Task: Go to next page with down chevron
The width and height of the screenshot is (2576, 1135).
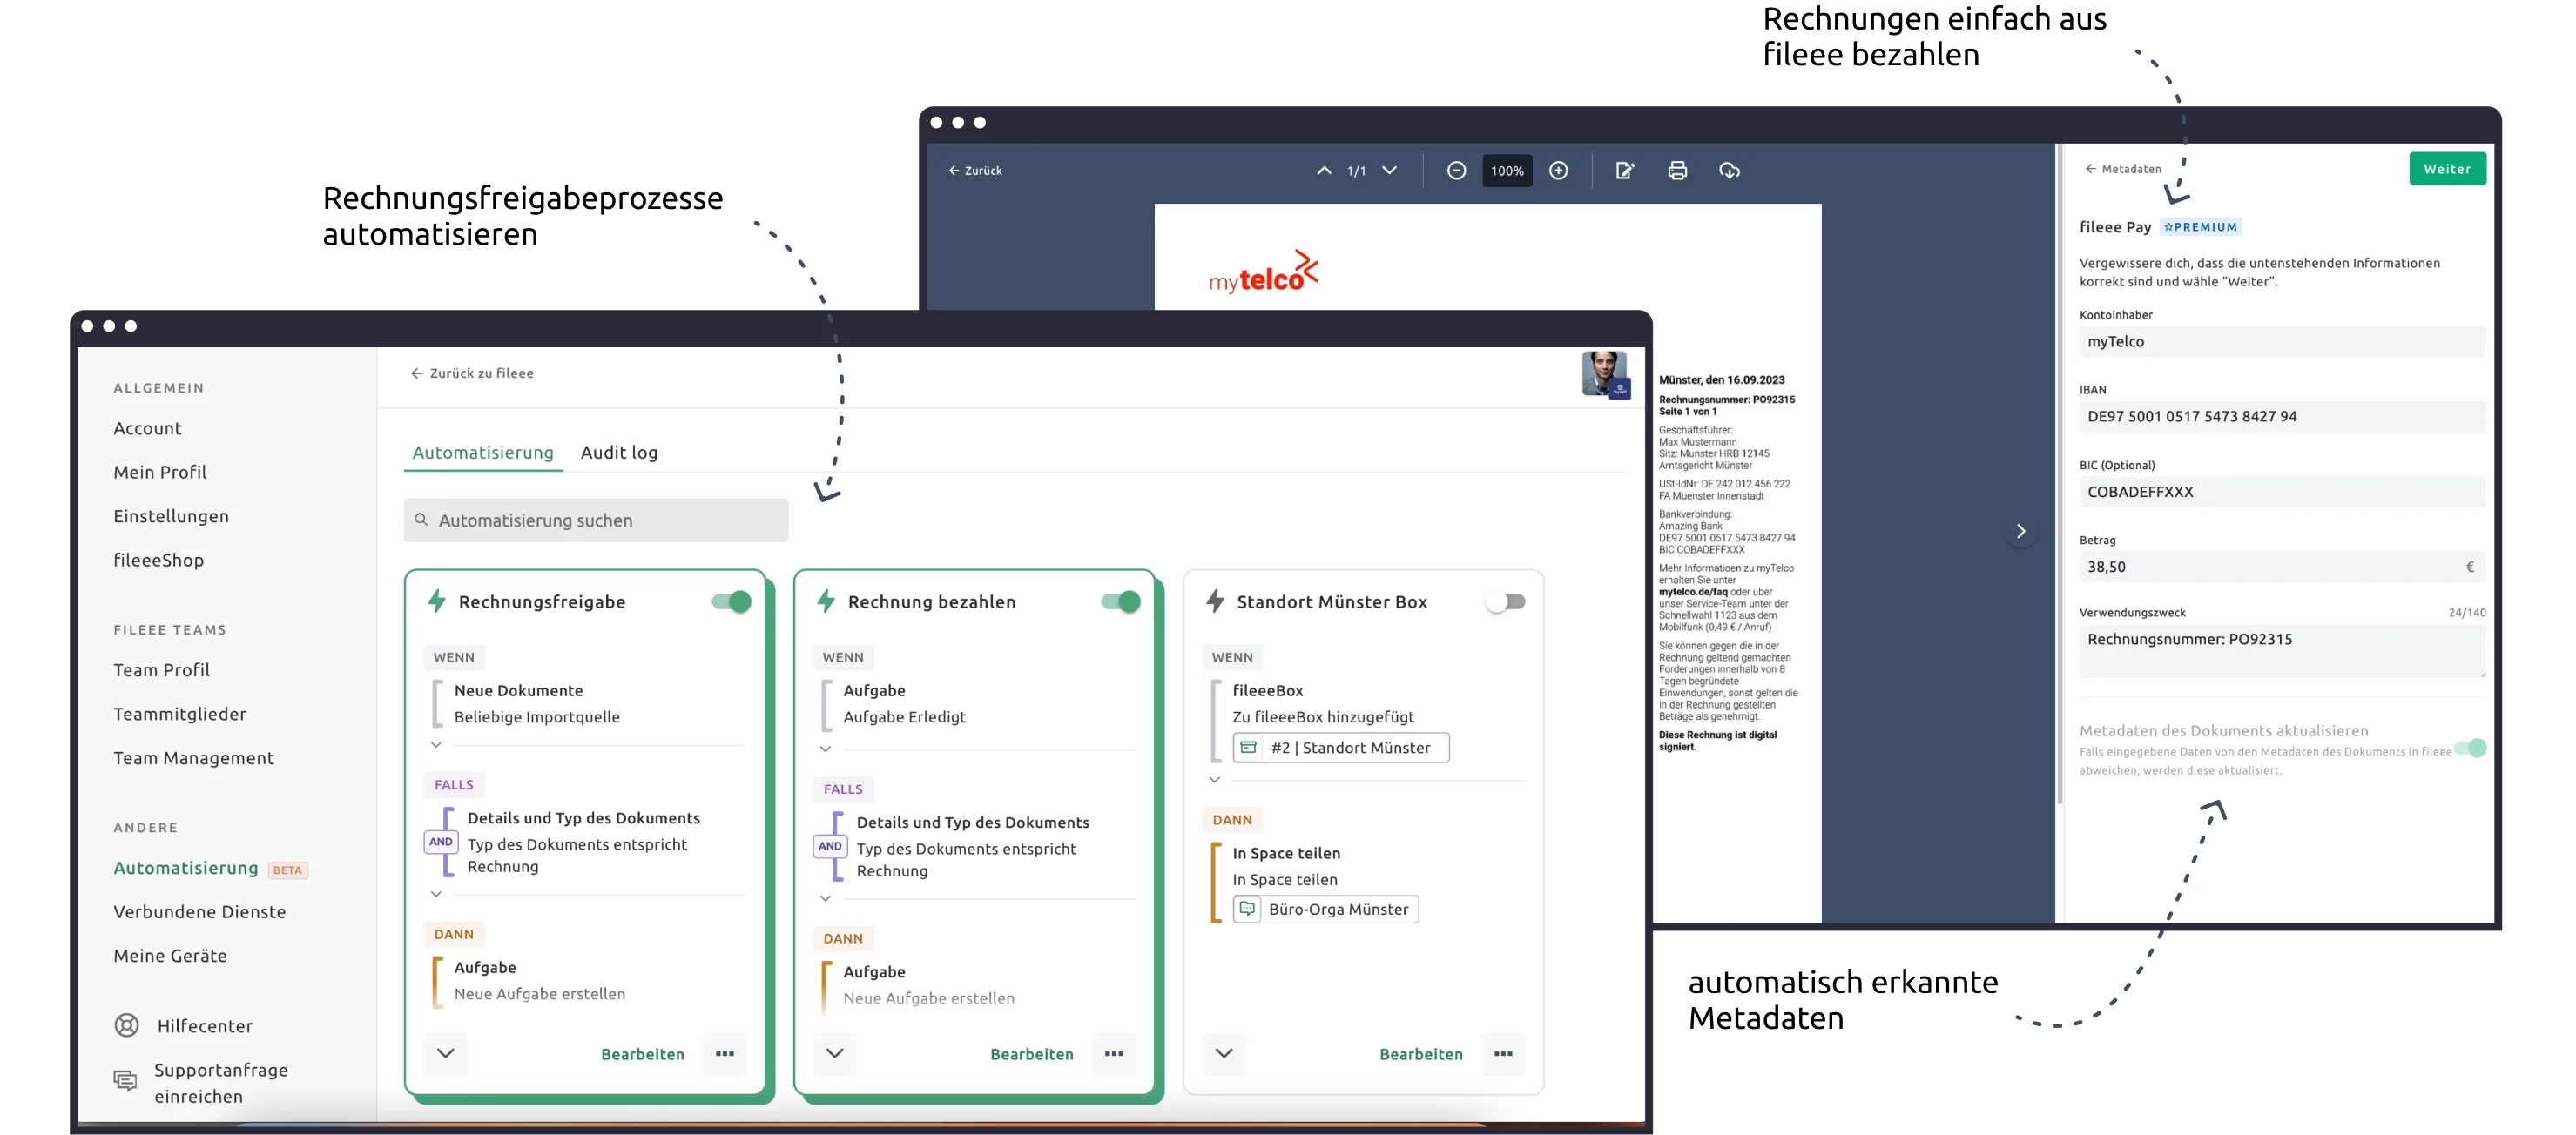Action: 1389,171
